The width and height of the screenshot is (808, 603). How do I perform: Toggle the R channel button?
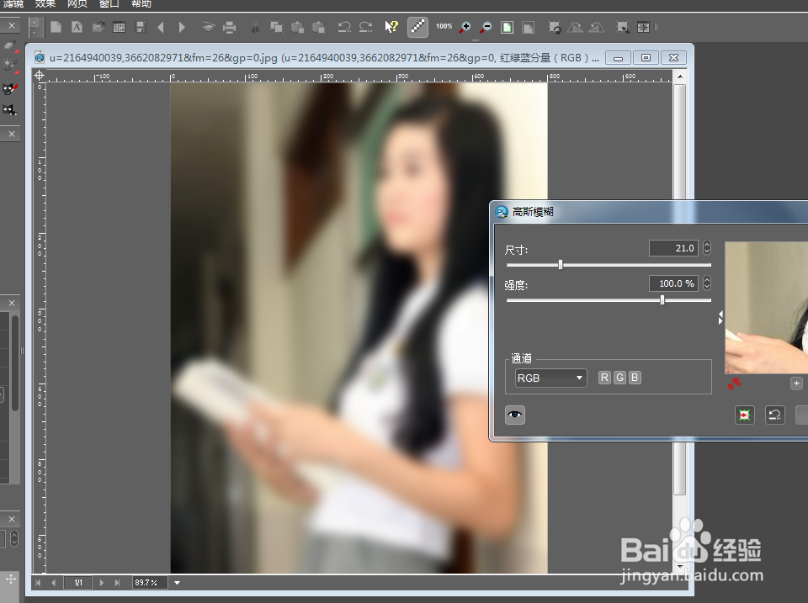tap(604, 378)
